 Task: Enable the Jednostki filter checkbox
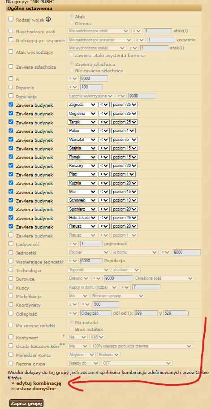[x=11, y=252]
